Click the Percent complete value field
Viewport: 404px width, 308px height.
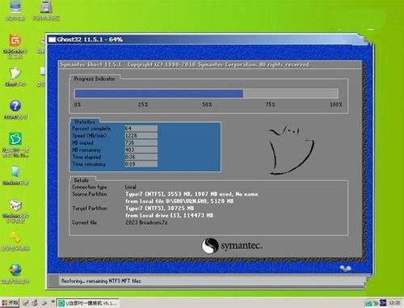point(141,129)
